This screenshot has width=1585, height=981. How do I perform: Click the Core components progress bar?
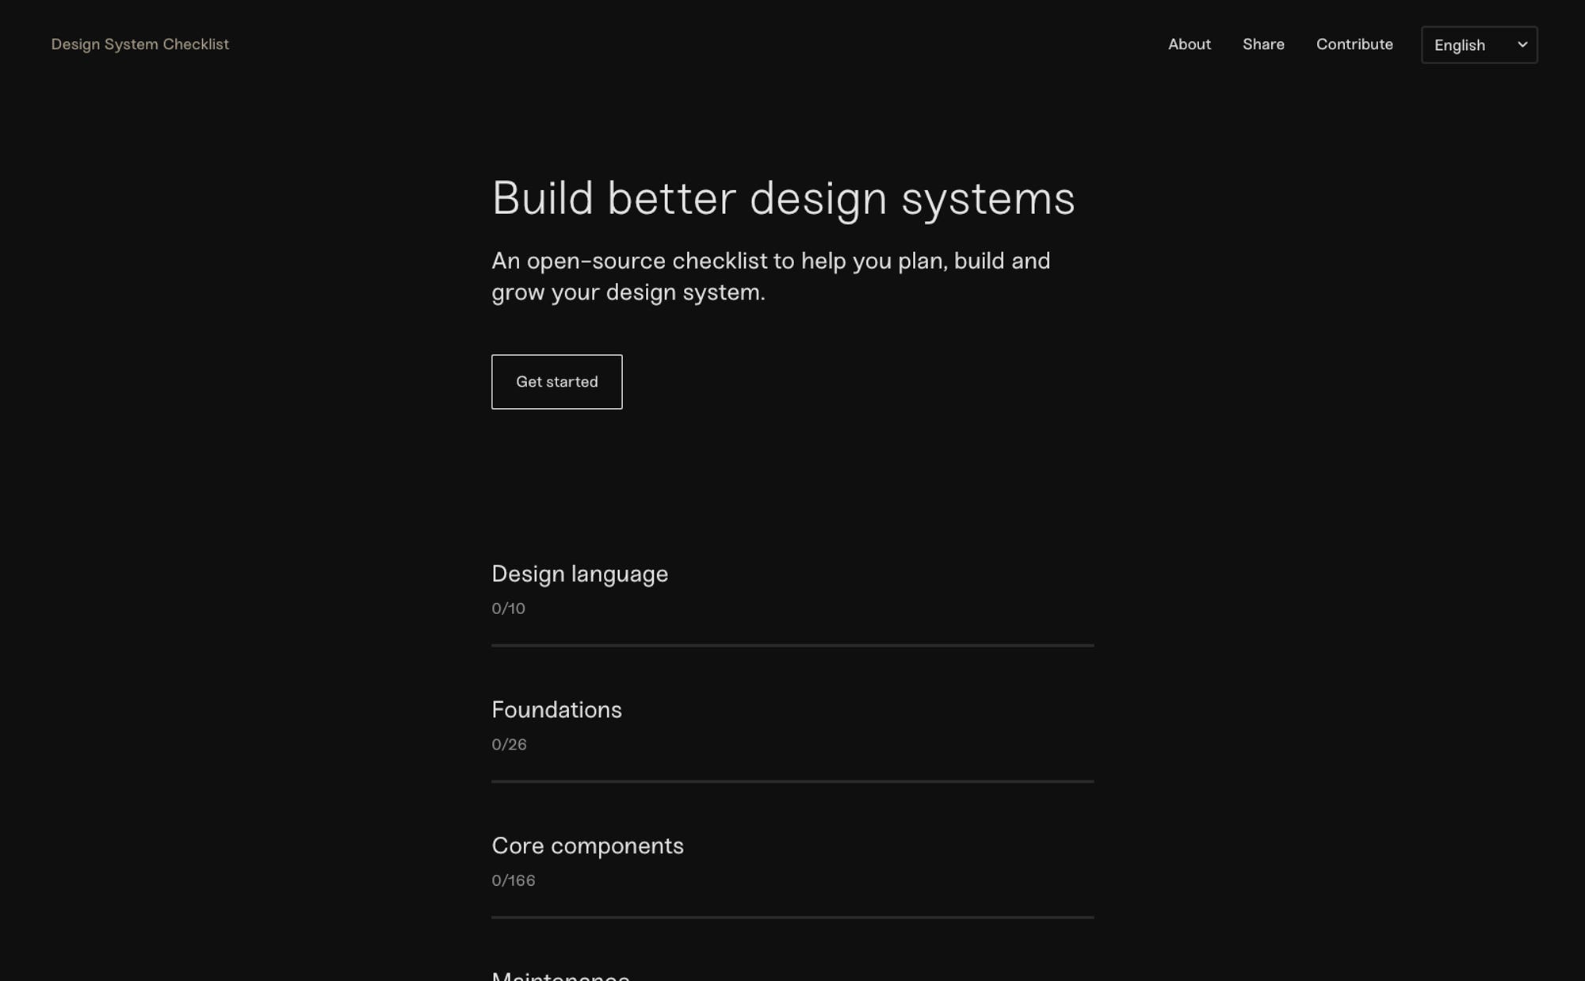tap(792, 917)
